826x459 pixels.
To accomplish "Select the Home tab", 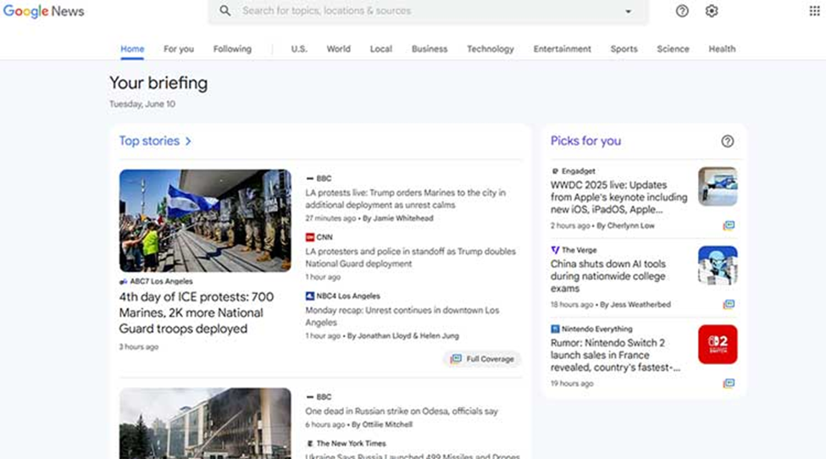I will coord(132,49).
